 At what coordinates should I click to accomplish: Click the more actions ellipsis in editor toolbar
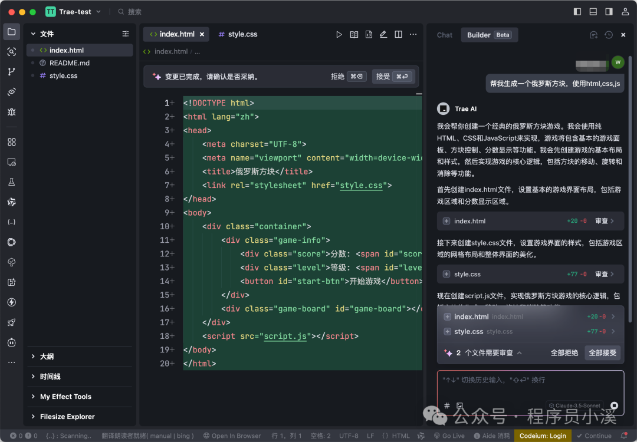pos(413,34)
